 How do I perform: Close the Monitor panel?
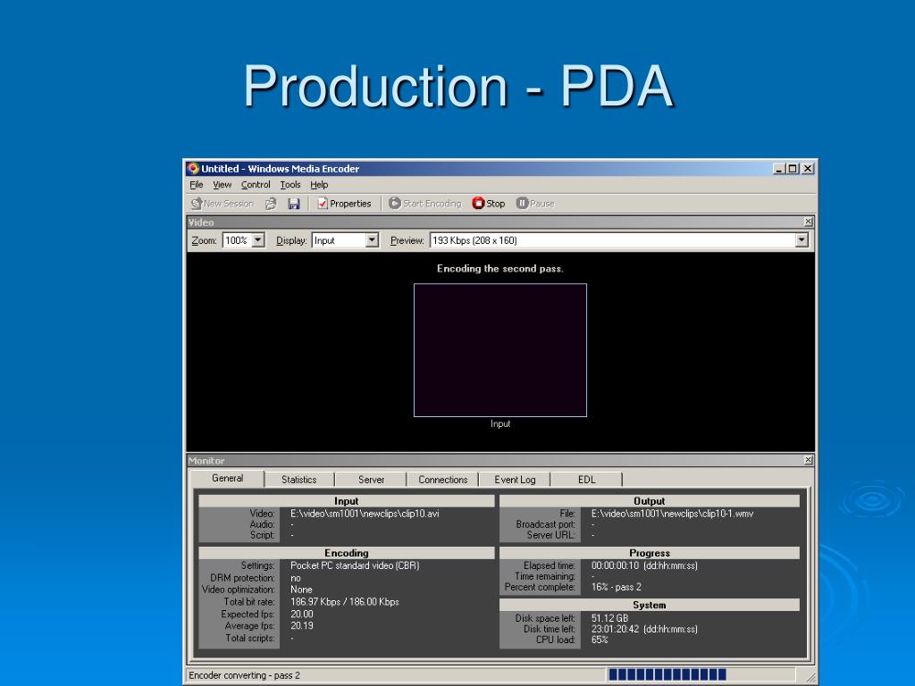(x=808, y=460)
